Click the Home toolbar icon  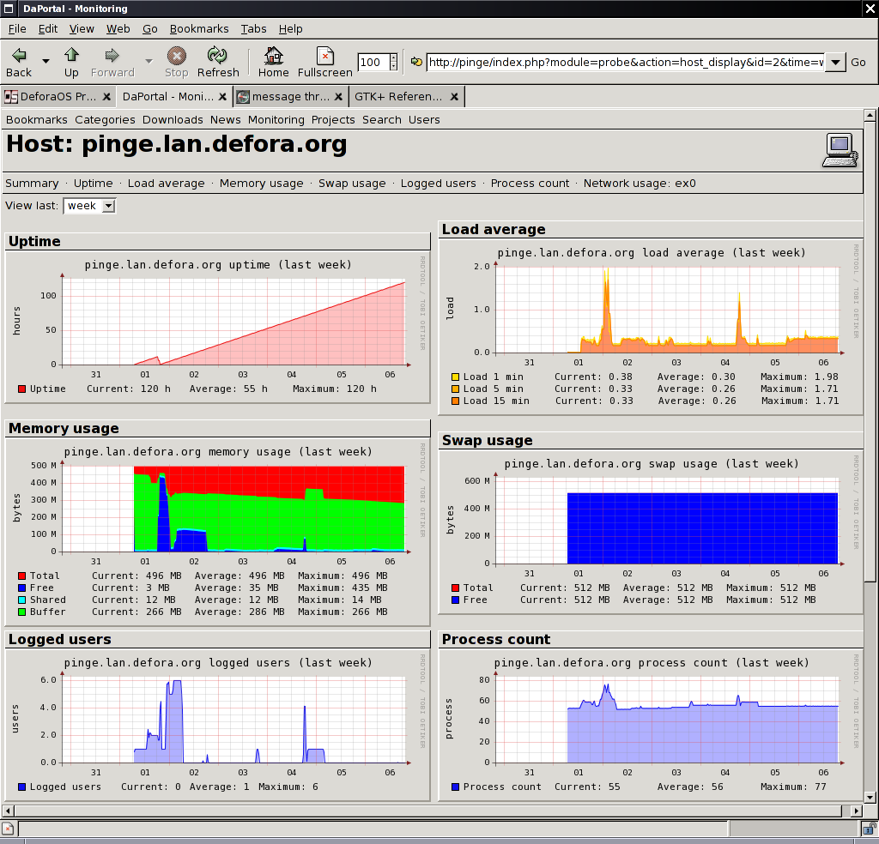coord(273,56)
